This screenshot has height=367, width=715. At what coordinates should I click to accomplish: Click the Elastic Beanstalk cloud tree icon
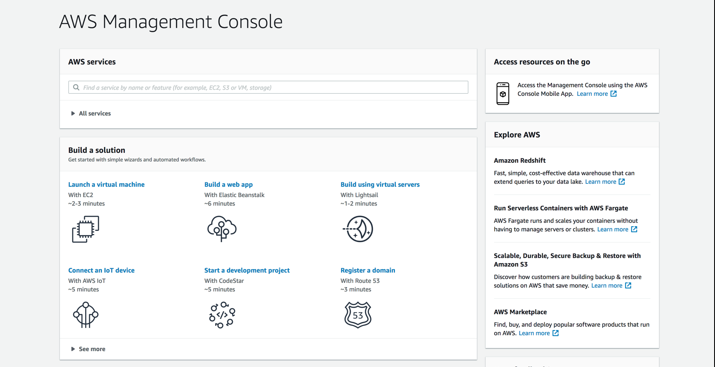pos(222,229)
